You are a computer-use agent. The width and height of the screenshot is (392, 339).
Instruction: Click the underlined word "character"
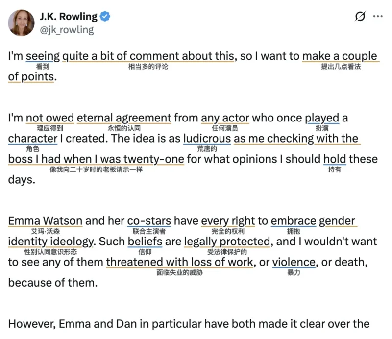[33, 138]
